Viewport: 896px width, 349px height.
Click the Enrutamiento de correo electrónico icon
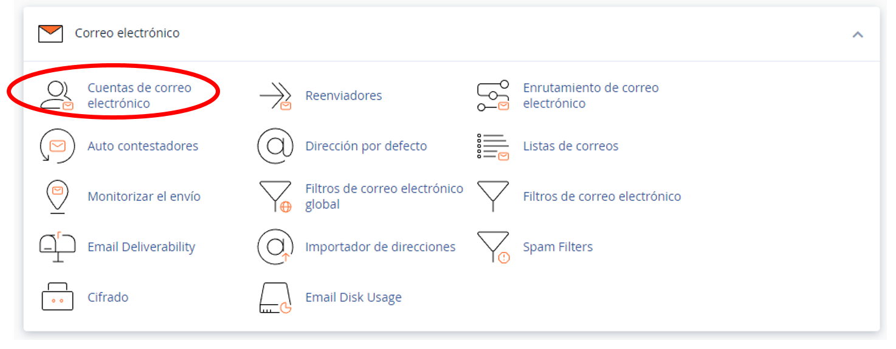pyautogui.click(x=492, y=95)
